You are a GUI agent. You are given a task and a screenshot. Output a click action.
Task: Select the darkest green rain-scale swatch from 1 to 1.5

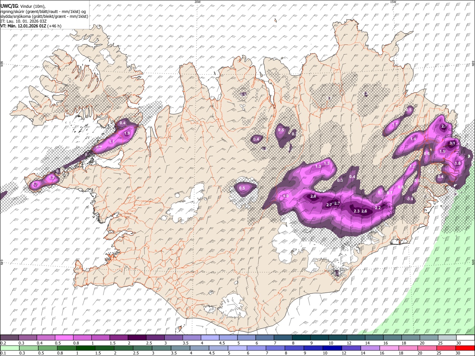point(86,348)
